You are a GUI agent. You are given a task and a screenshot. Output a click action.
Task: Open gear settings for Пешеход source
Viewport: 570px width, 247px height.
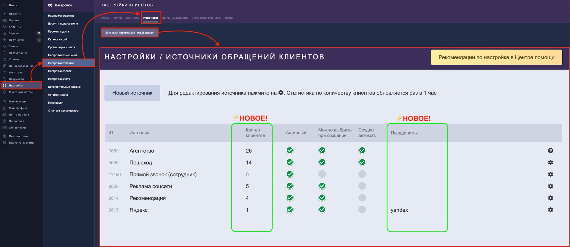point(550,162)
